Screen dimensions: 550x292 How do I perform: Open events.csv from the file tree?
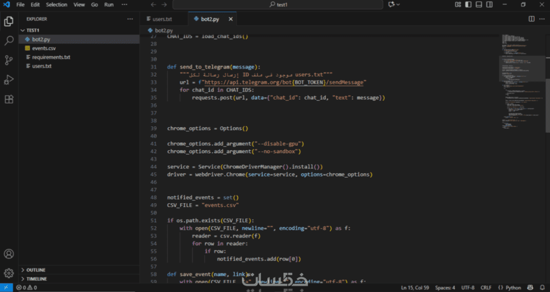[44, 48]
